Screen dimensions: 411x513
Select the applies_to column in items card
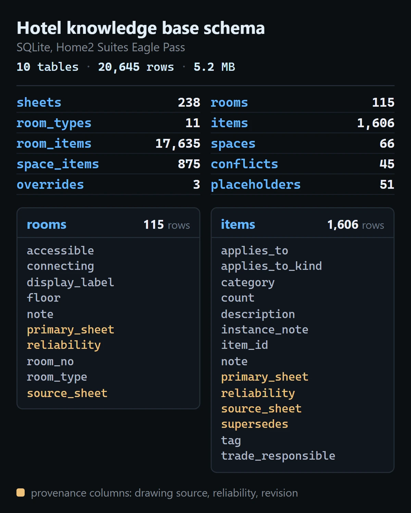(254, 251)
